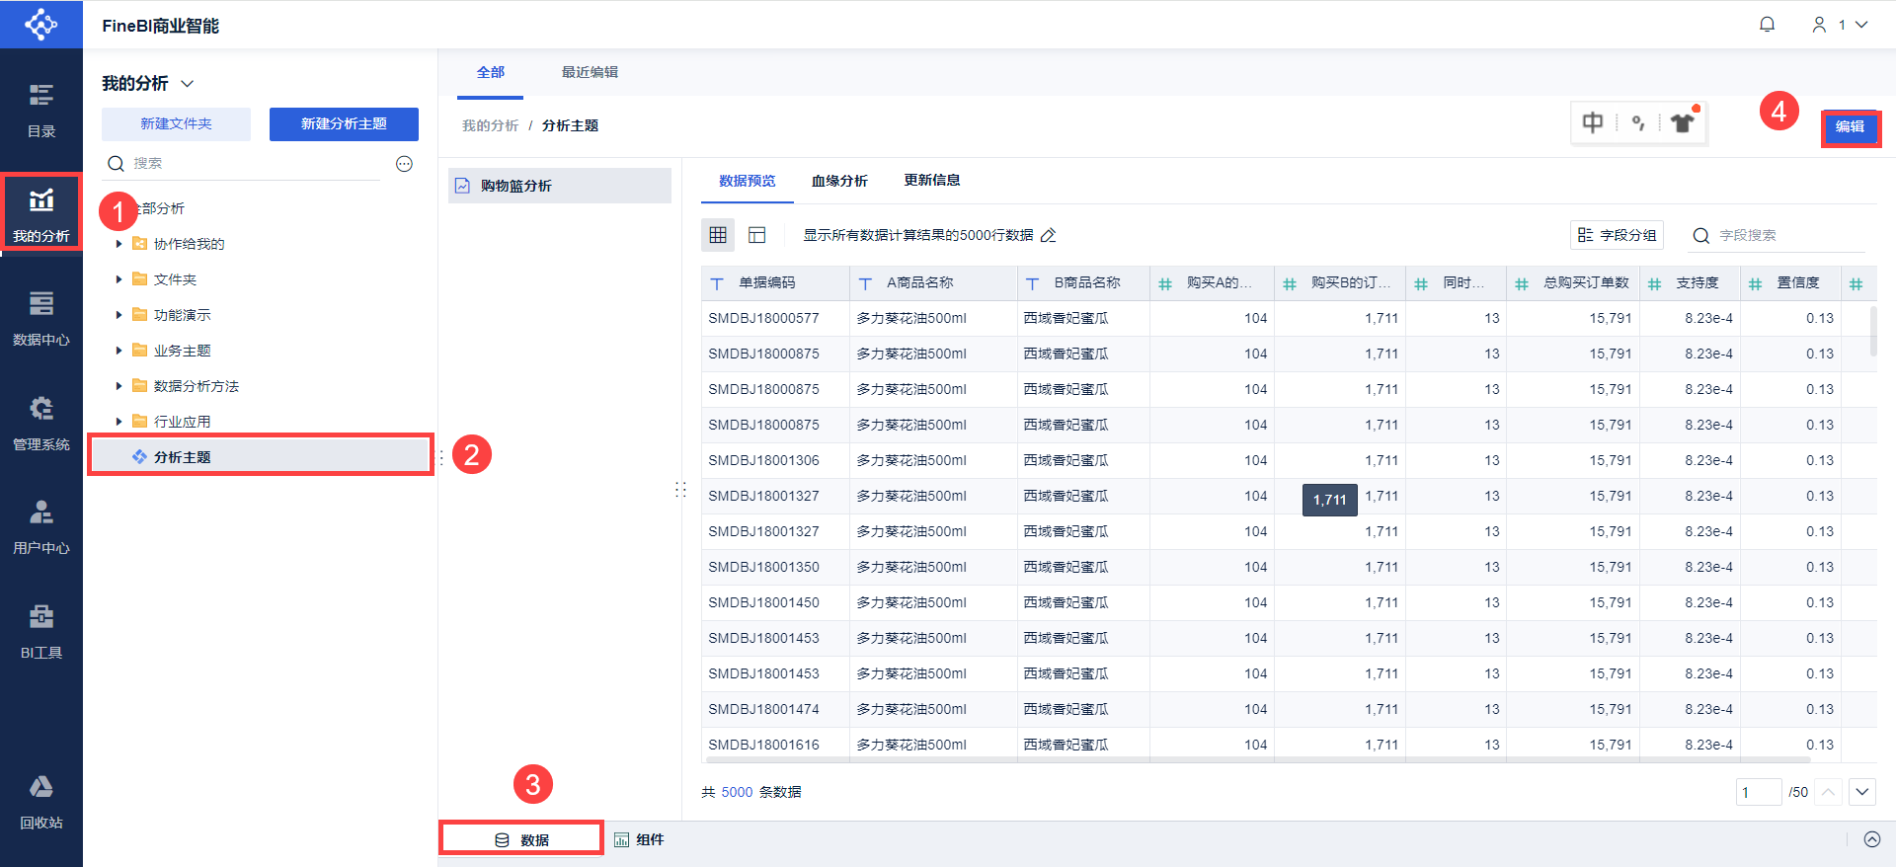
Task: Switch to the table grid view
Action: [718, 235]
